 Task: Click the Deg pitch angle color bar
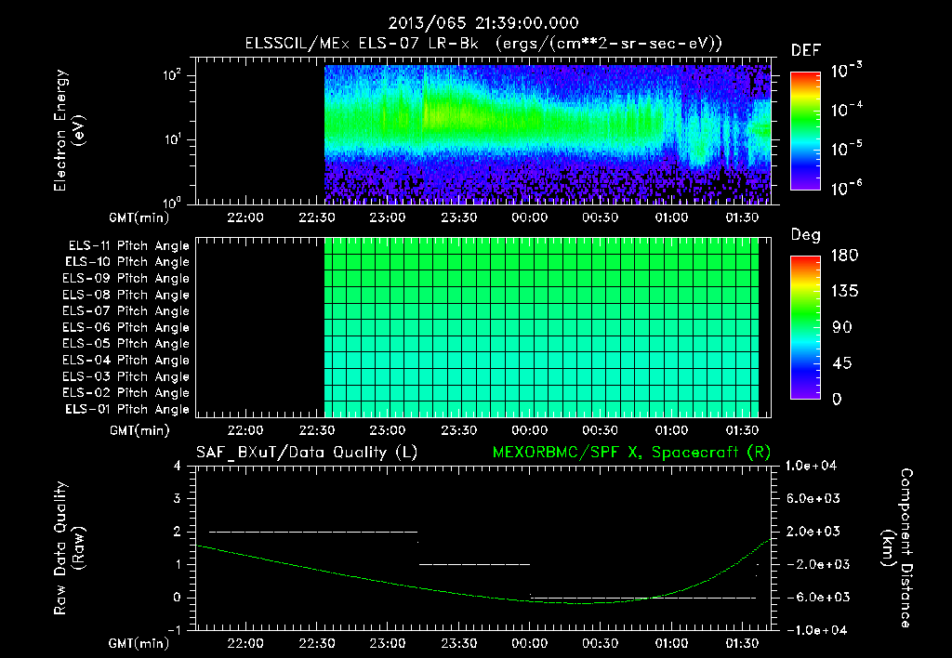(805, 328)
